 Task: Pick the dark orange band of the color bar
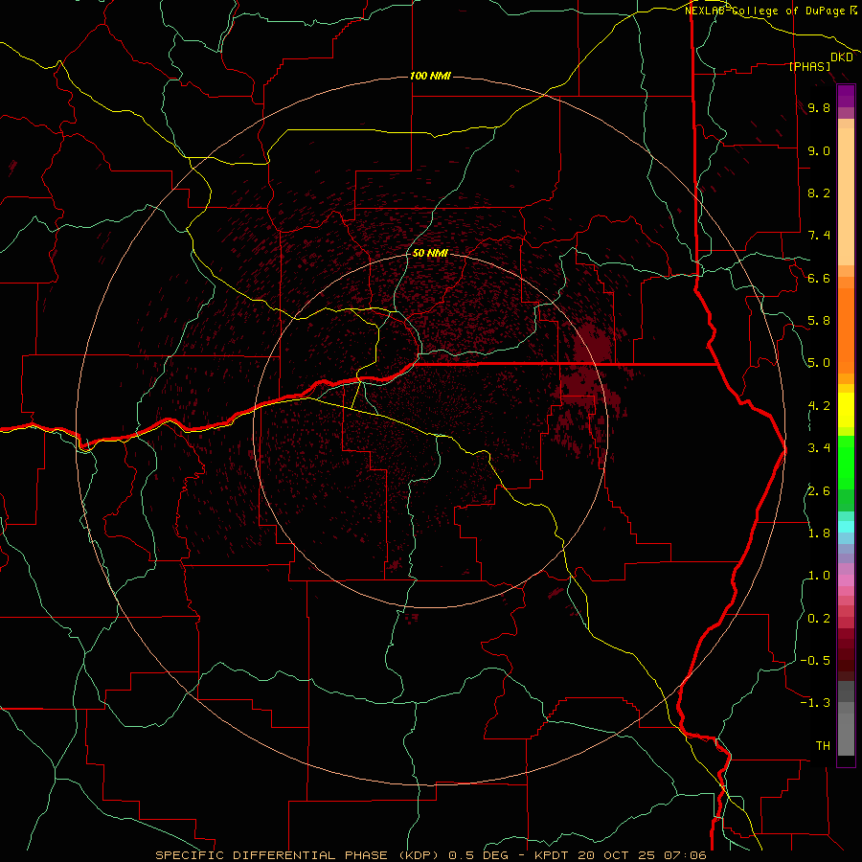pyautogui.click(x=846, y=330)
